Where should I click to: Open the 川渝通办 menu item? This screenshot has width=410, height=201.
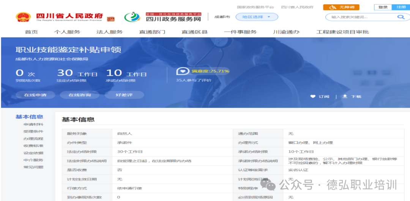pos(286,32)
